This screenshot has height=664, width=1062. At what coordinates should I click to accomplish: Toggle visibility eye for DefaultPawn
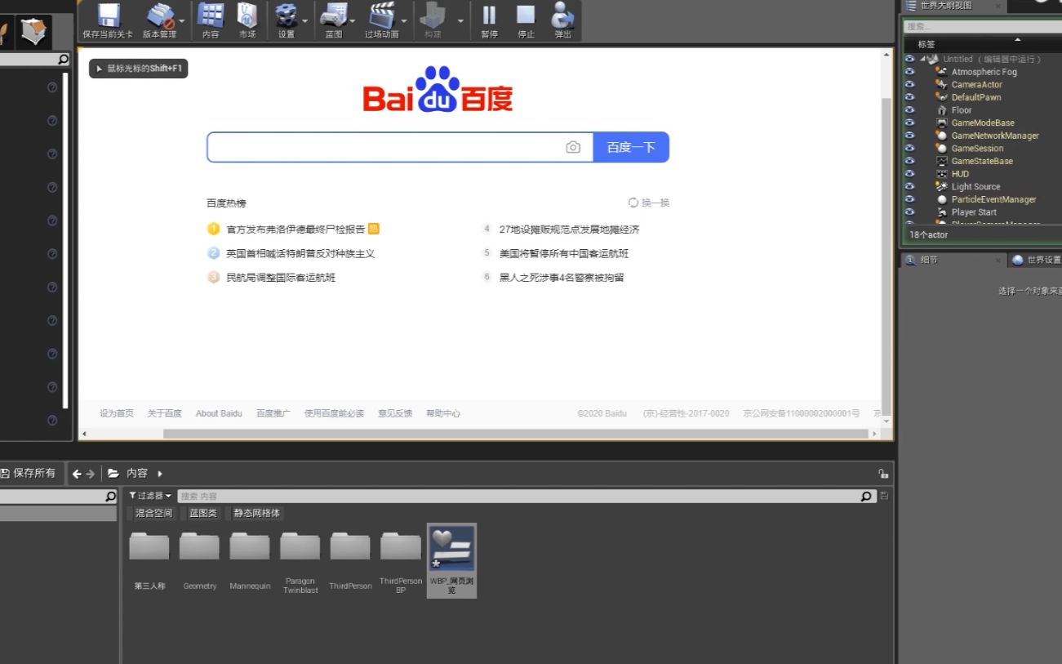[x=909, y=97]
